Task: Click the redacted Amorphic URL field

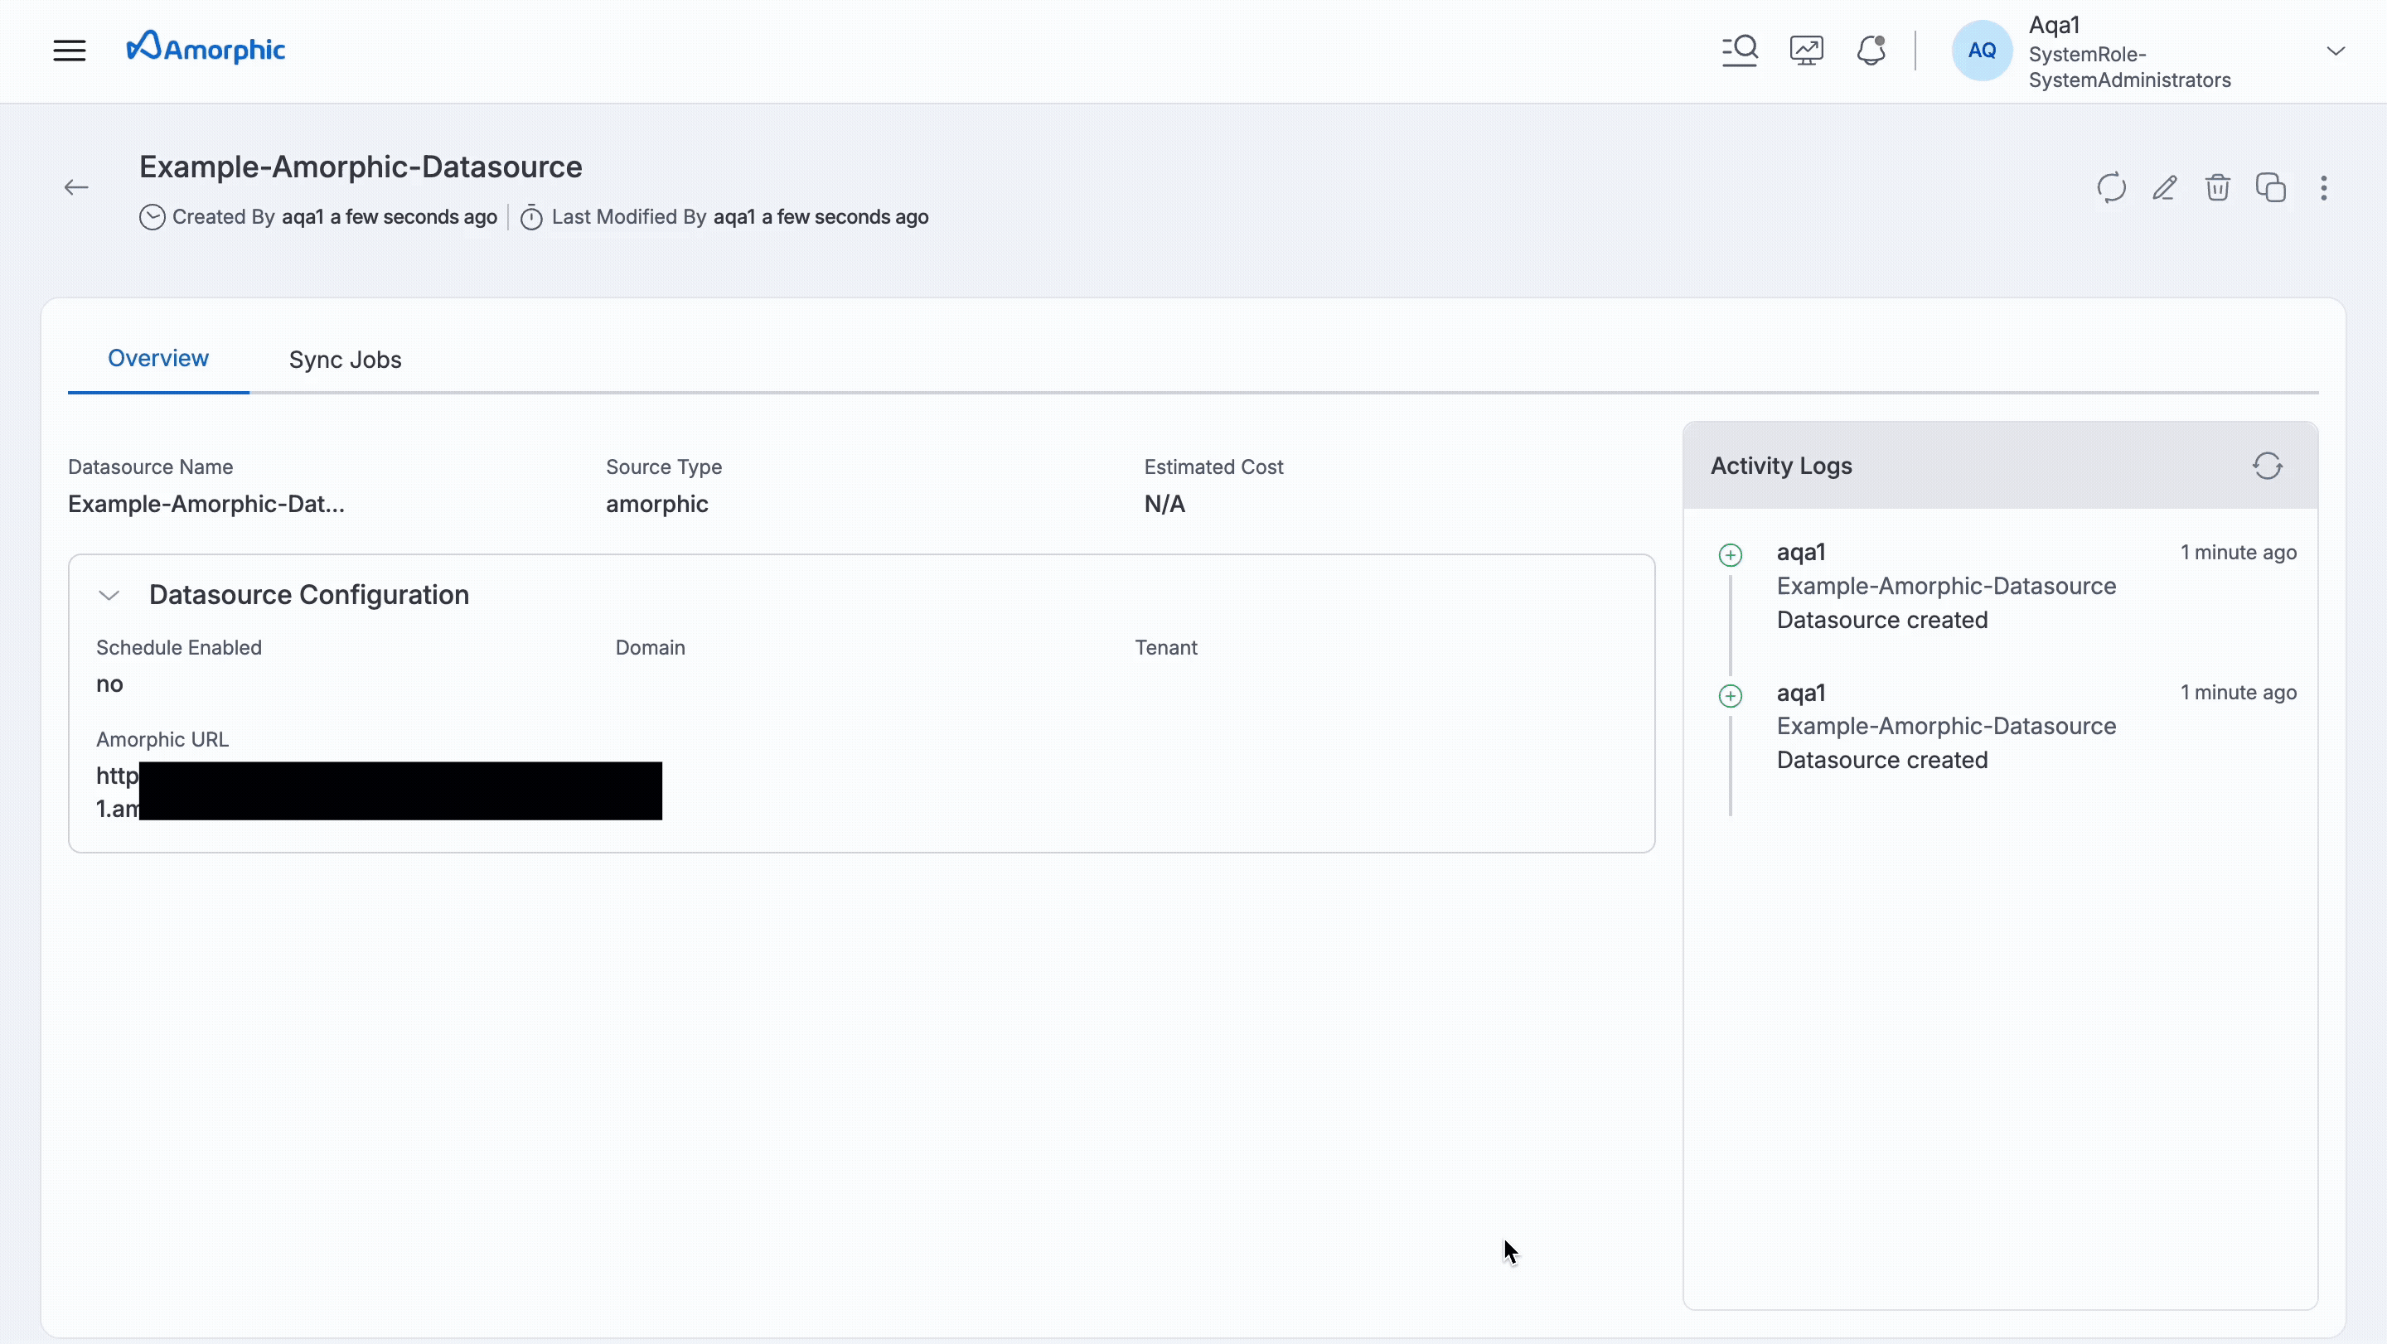Action: point(399,790)
